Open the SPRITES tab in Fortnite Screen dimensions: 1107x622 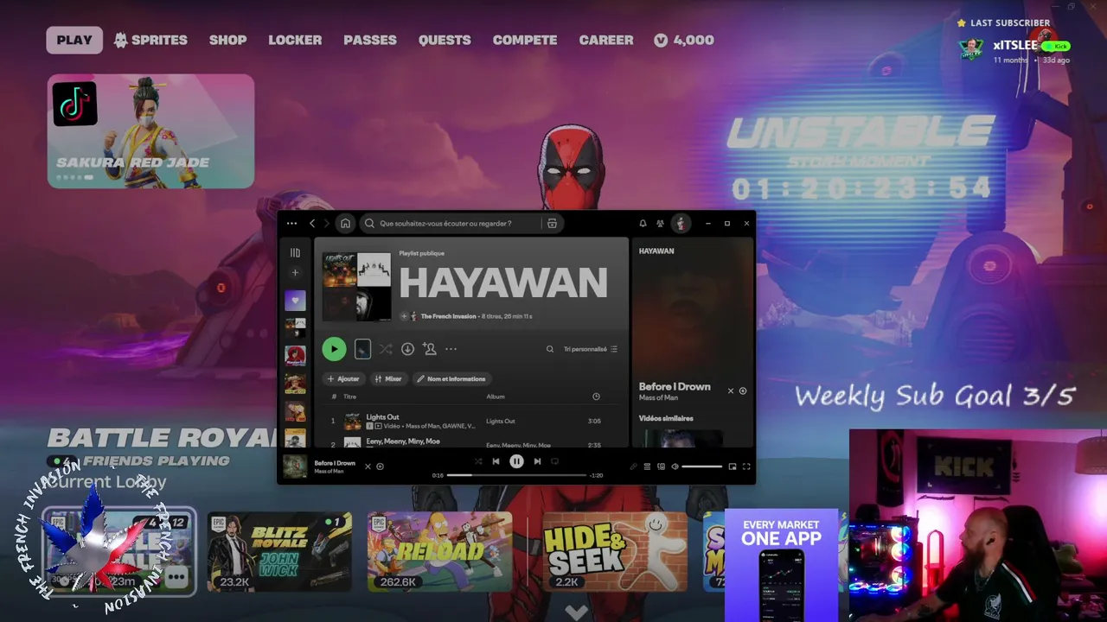click(x=150, y=40)
